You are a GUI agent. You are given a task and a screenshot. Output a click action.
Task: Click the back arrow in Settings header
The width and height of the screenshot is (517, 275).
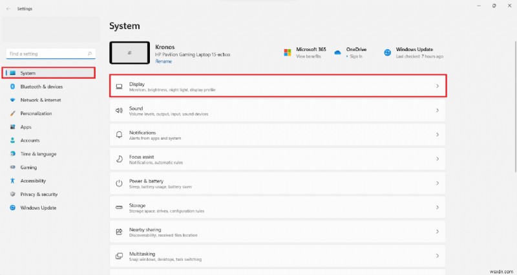8,9
